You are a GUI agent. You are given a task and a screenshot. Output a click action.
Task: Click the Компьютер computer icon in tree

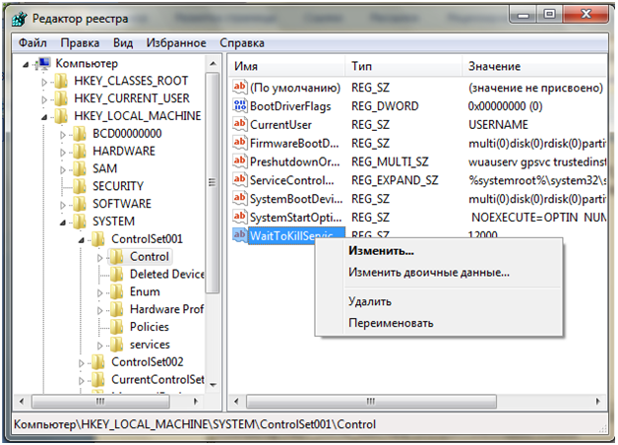43,63
